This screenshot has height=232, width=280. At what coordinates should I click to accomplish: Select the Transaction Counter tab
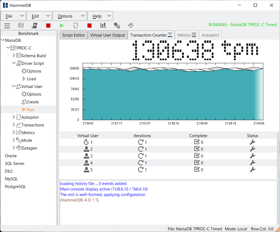point(151,35)
